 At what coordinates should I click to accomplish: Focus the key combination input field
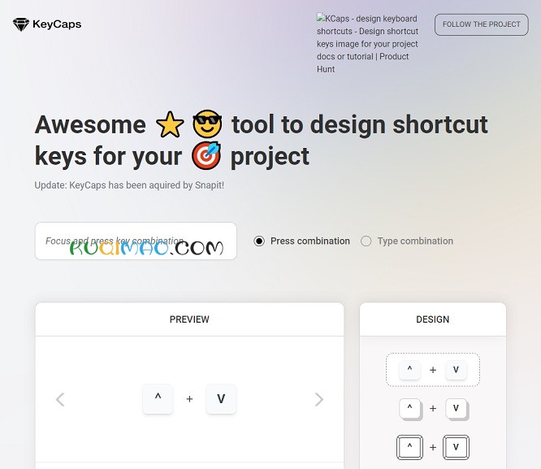136,241
